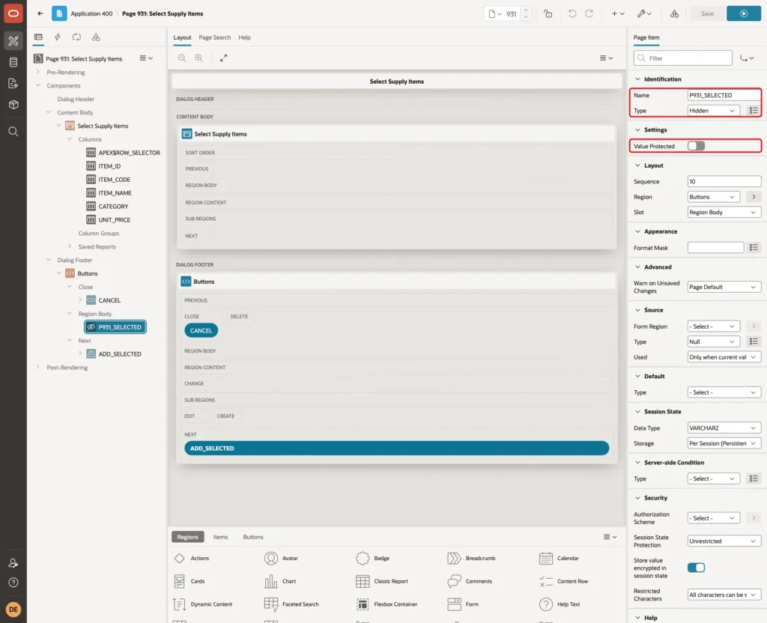Click the CANCEL button in layout
Viewport: 767px width, 623px height.
201,330
